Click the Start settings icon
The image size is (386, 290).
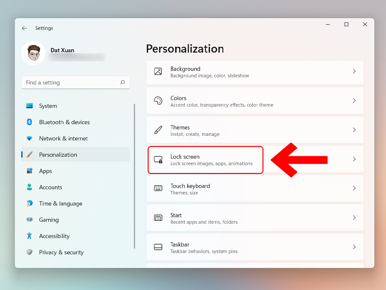coord(157,217)
